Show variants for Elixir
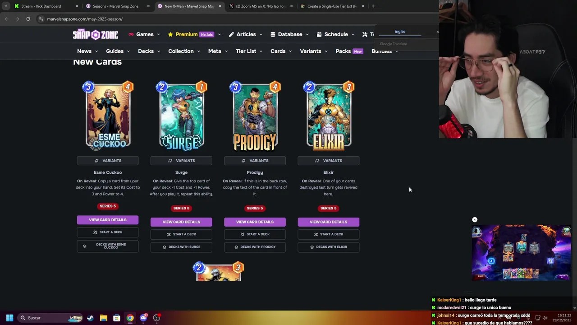Image resolution: width=577 pixels, height=325 pixels. point(328,161)
